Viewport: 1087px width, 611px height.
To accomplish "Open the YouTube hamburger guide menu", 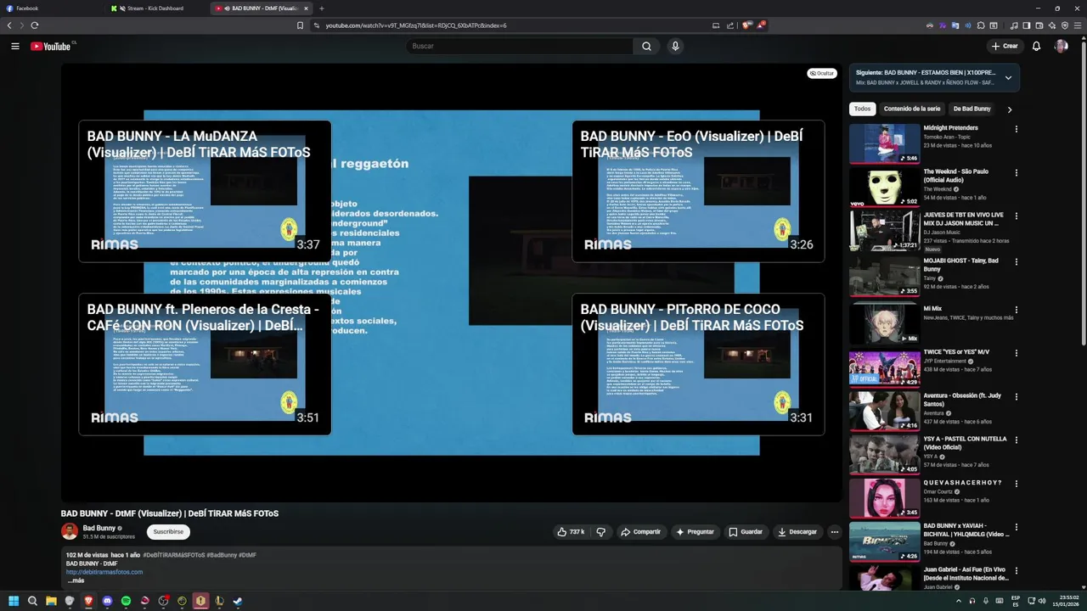I will point(14,46).
